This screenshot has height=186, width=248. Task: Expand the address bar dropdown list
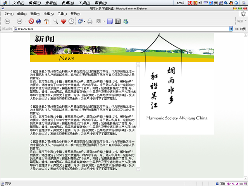[x=231, y=29]
